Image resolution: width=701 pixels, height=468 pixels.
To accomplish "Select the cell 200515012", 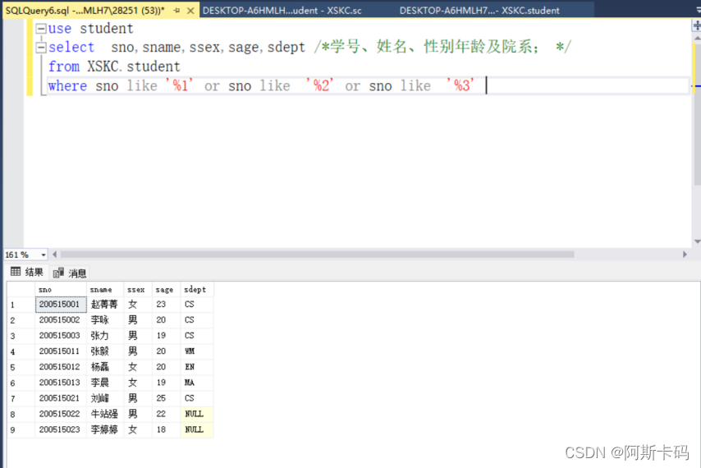I will coord(61,367).
